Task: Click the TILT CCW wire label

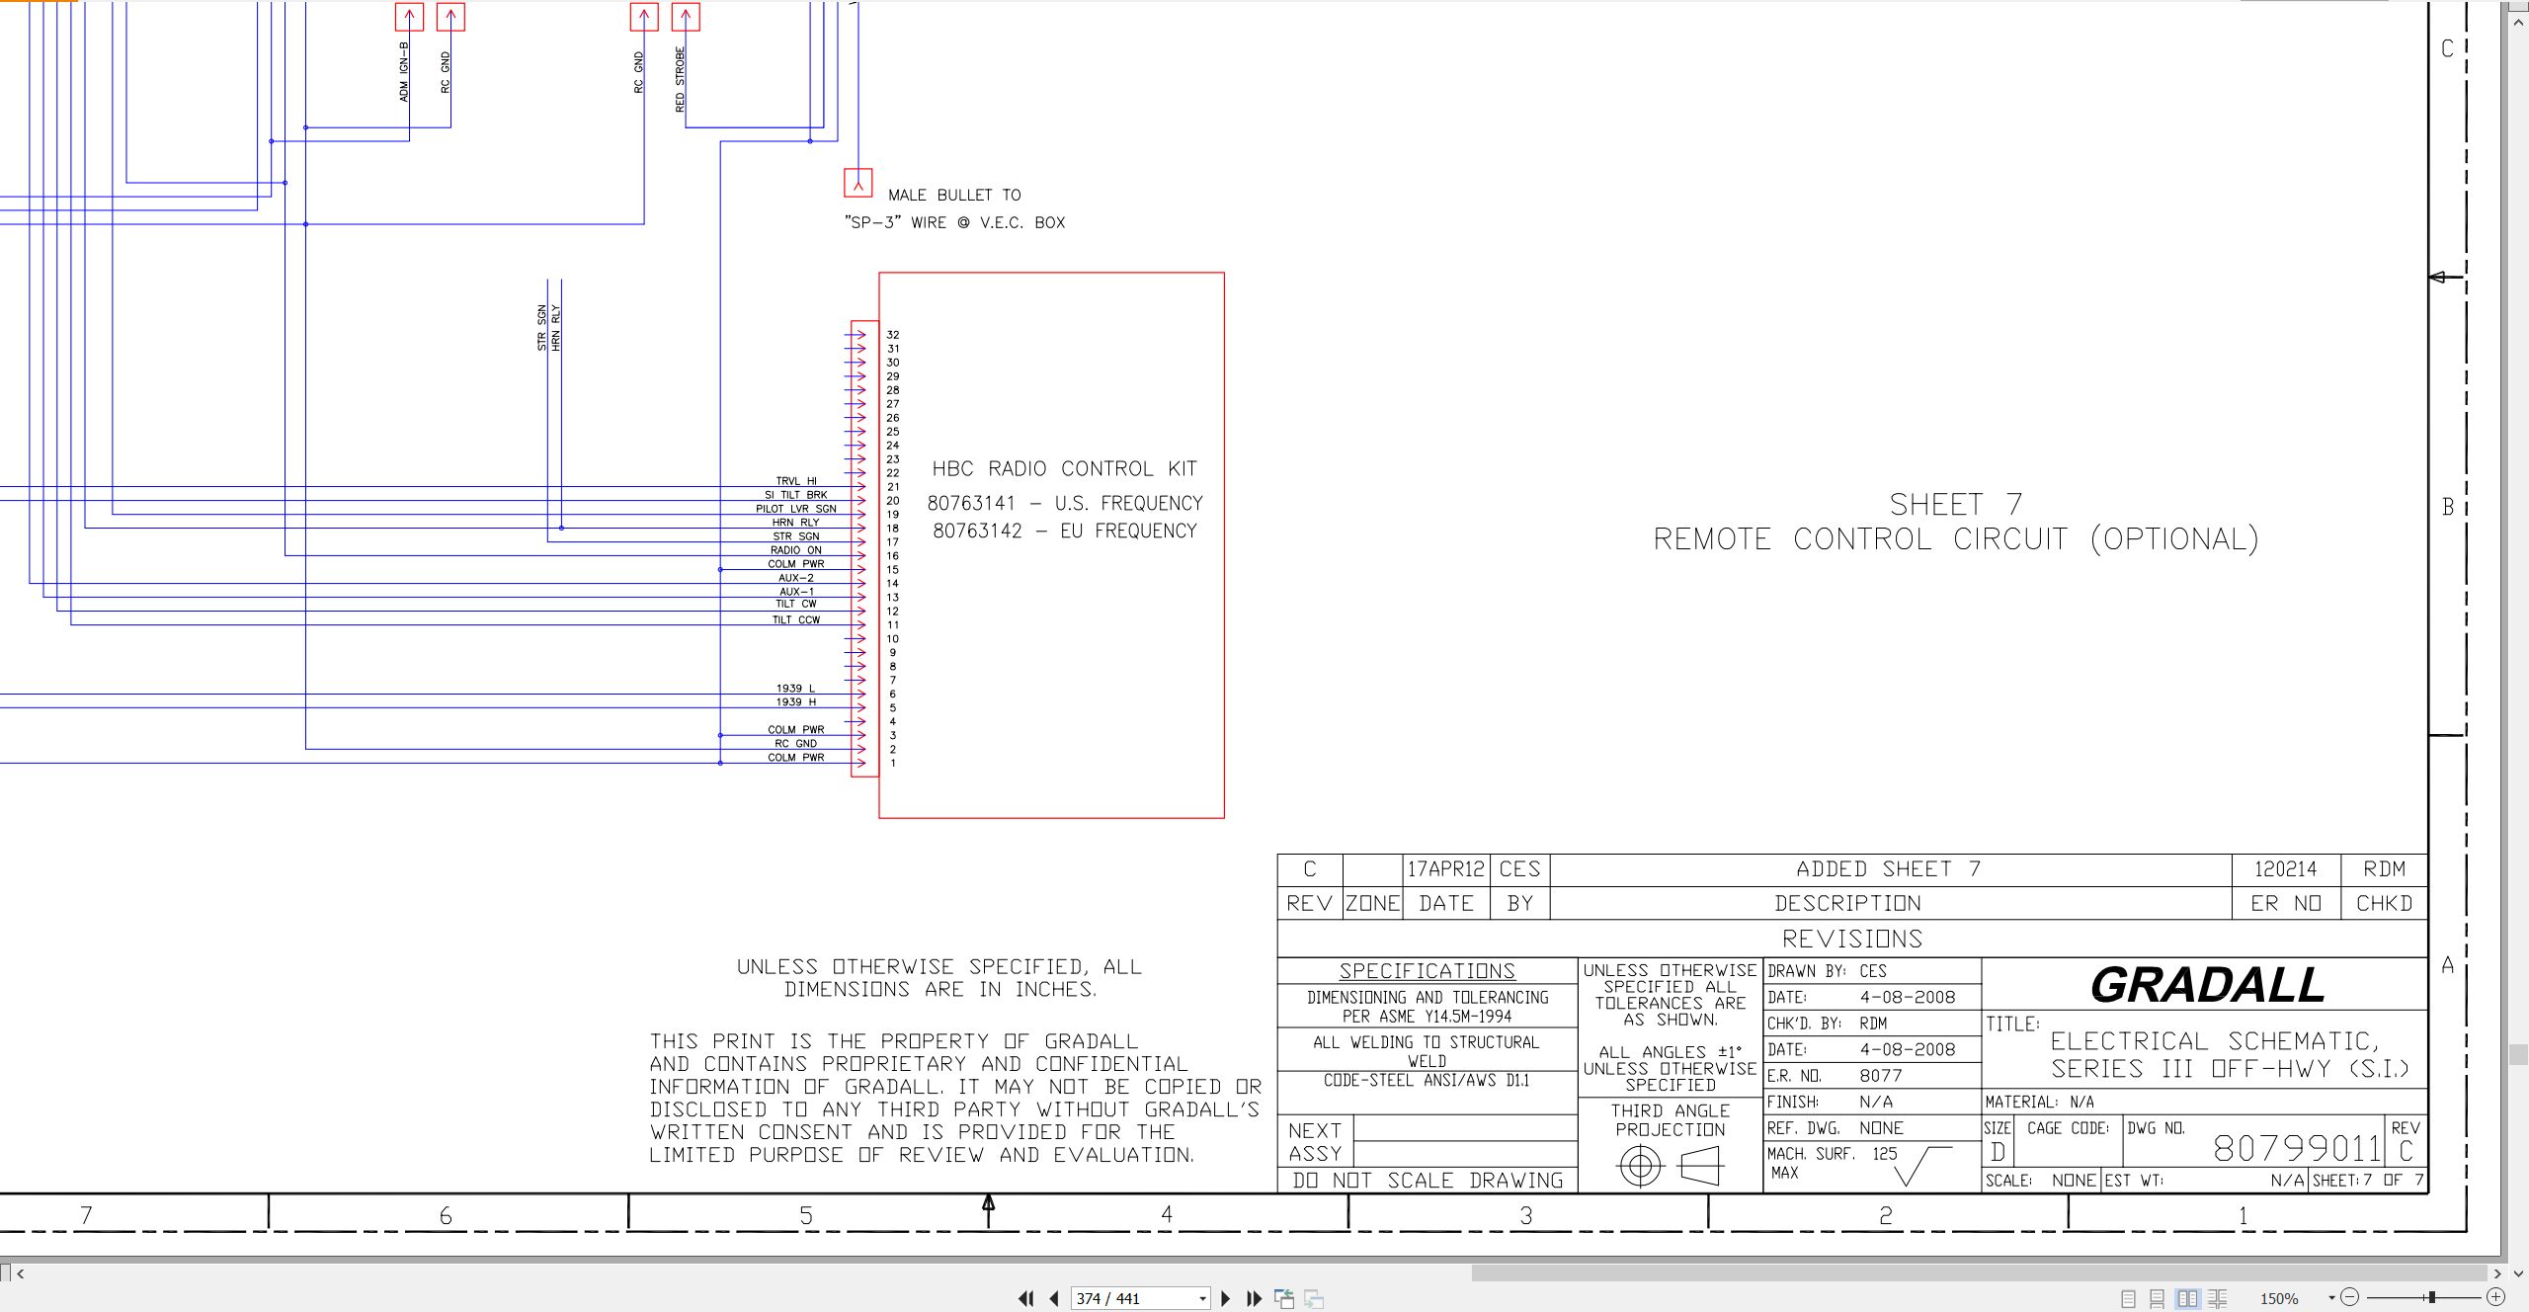Action: coord(795,619)
